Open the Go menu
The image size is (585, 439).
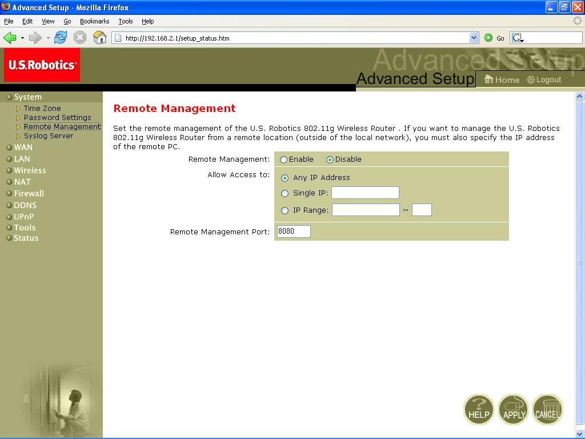point(67,21)
